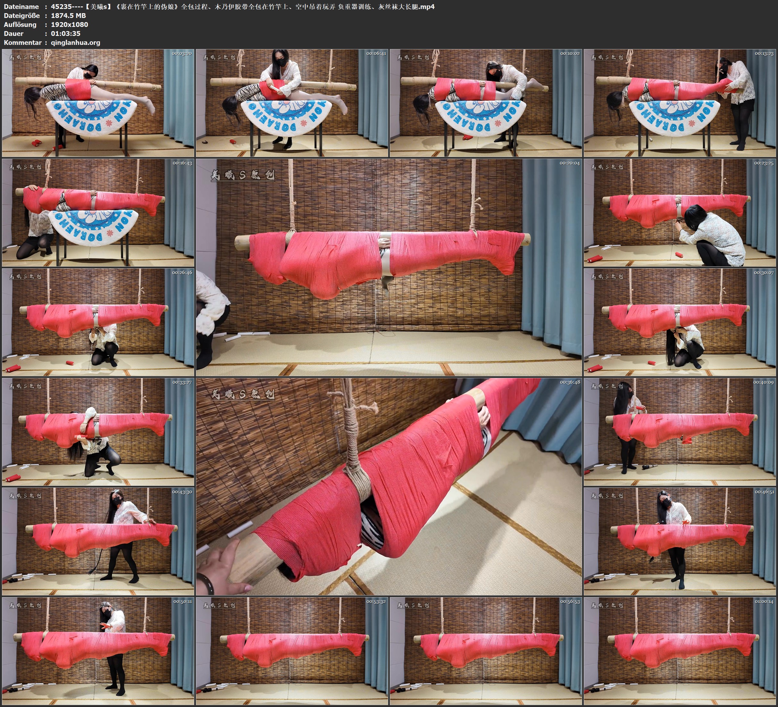Open the final frame at 01:00:14
Viewport: 778px width, 707px height.
coord(680,651)
